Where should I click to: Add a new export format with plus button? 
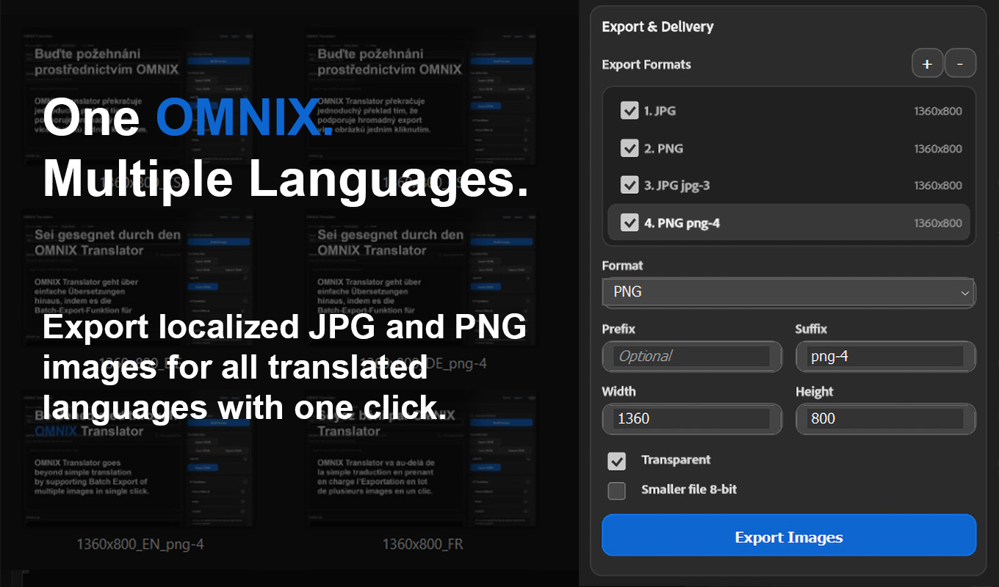tap(927, 64)
